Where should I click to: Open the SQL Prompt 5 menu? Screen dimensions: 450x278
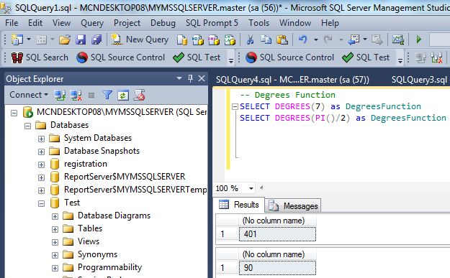click(212, 23)
